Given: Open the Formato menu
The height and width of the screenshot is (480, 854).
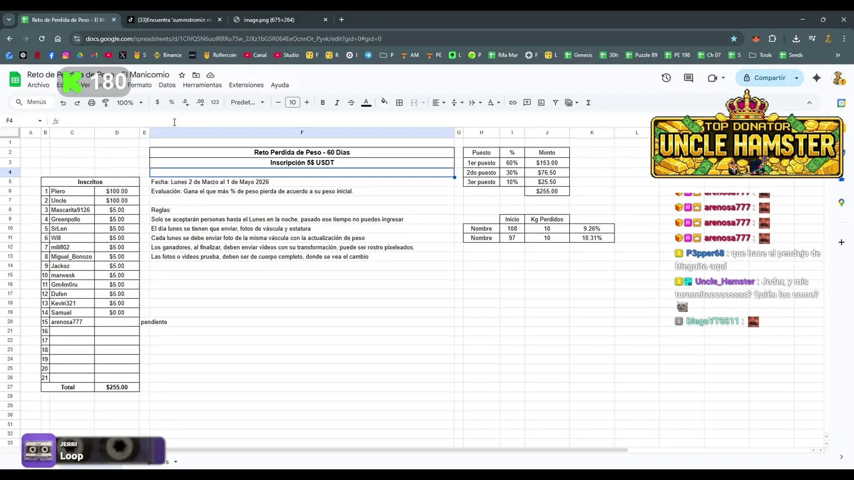Looking at the screenshot, I should 139,85.
